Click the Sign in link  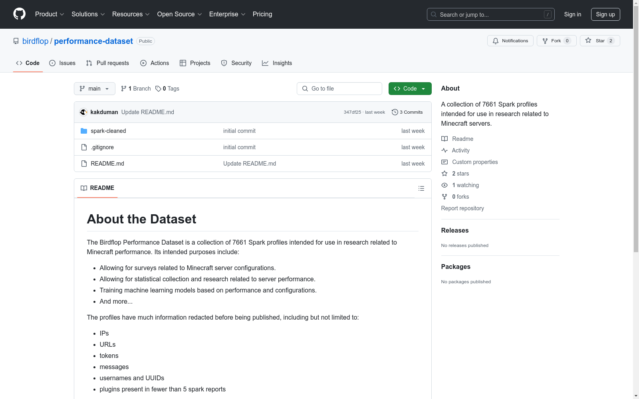tap(572, 14)
